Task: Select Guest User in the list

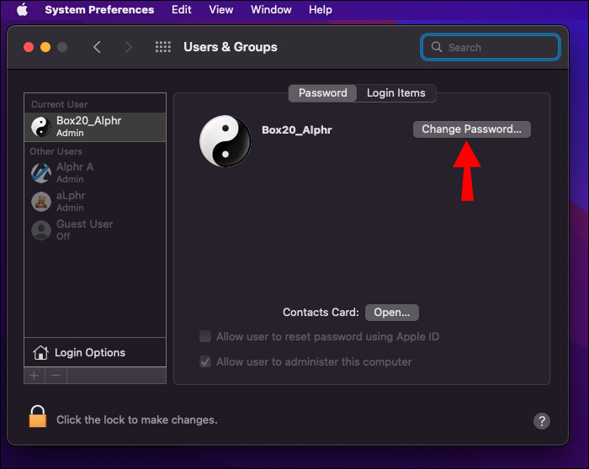Action: point(95,230)
